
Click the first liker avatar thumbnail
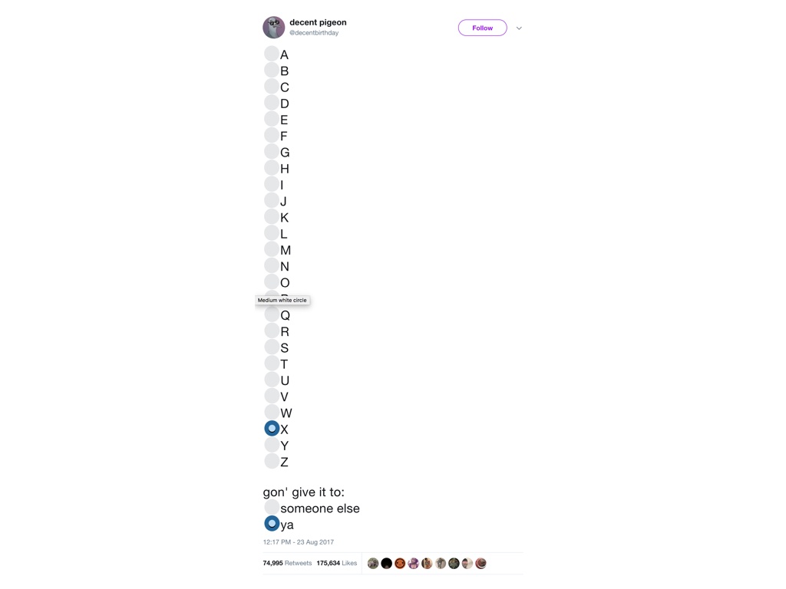(x=373, y=564)
